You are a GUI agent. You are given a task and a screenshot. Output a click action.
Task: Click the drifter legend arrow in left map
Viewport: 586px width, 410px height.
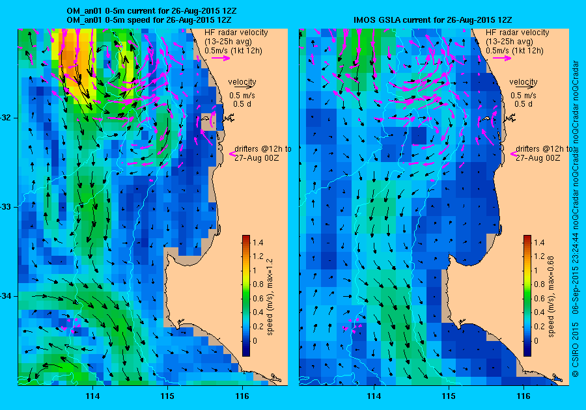click(x=232, y=154)
